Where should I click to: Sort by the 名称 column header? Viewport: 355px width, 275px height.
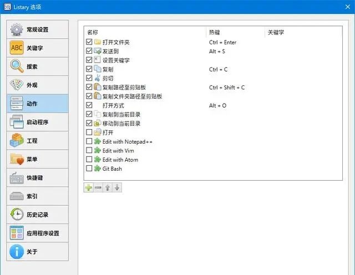(x=145, y=32)
